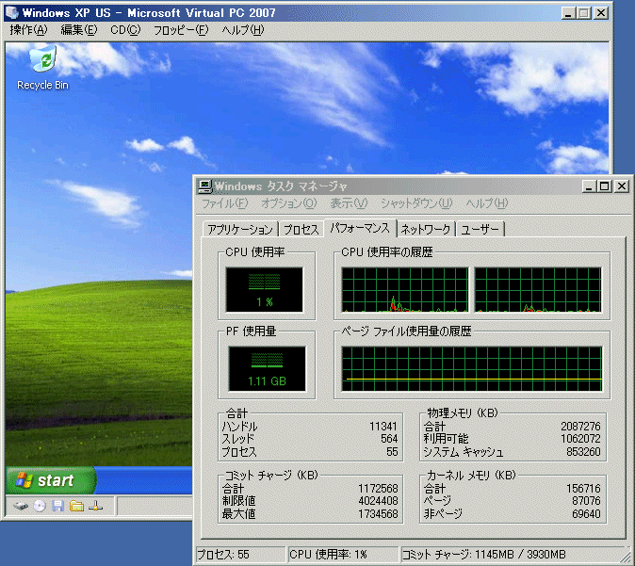This screenshot has height=566, width=635.
Task: Open the 操作(A) menu in Virtual PC
Action: [x=28, y=30]
